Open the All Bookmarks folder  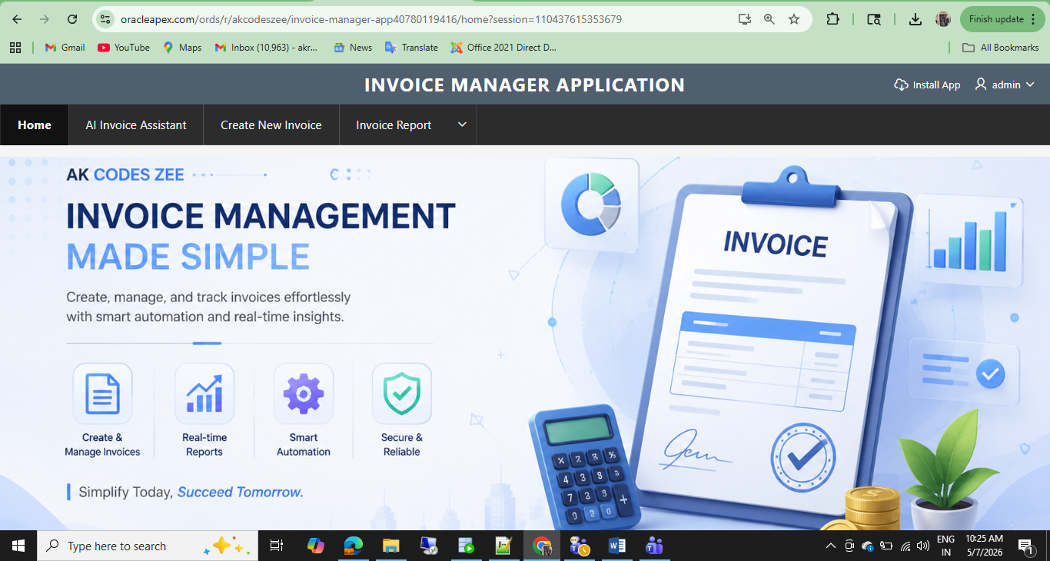point(1001,48)
